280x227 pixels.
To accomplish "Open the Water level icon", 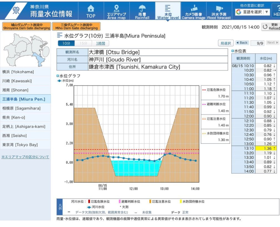I will click(168, 11).
